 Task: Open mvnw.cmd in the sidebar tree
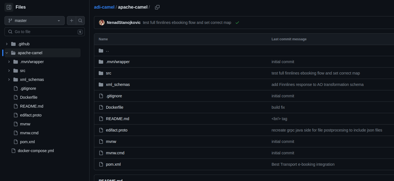[x=29, y=133]
